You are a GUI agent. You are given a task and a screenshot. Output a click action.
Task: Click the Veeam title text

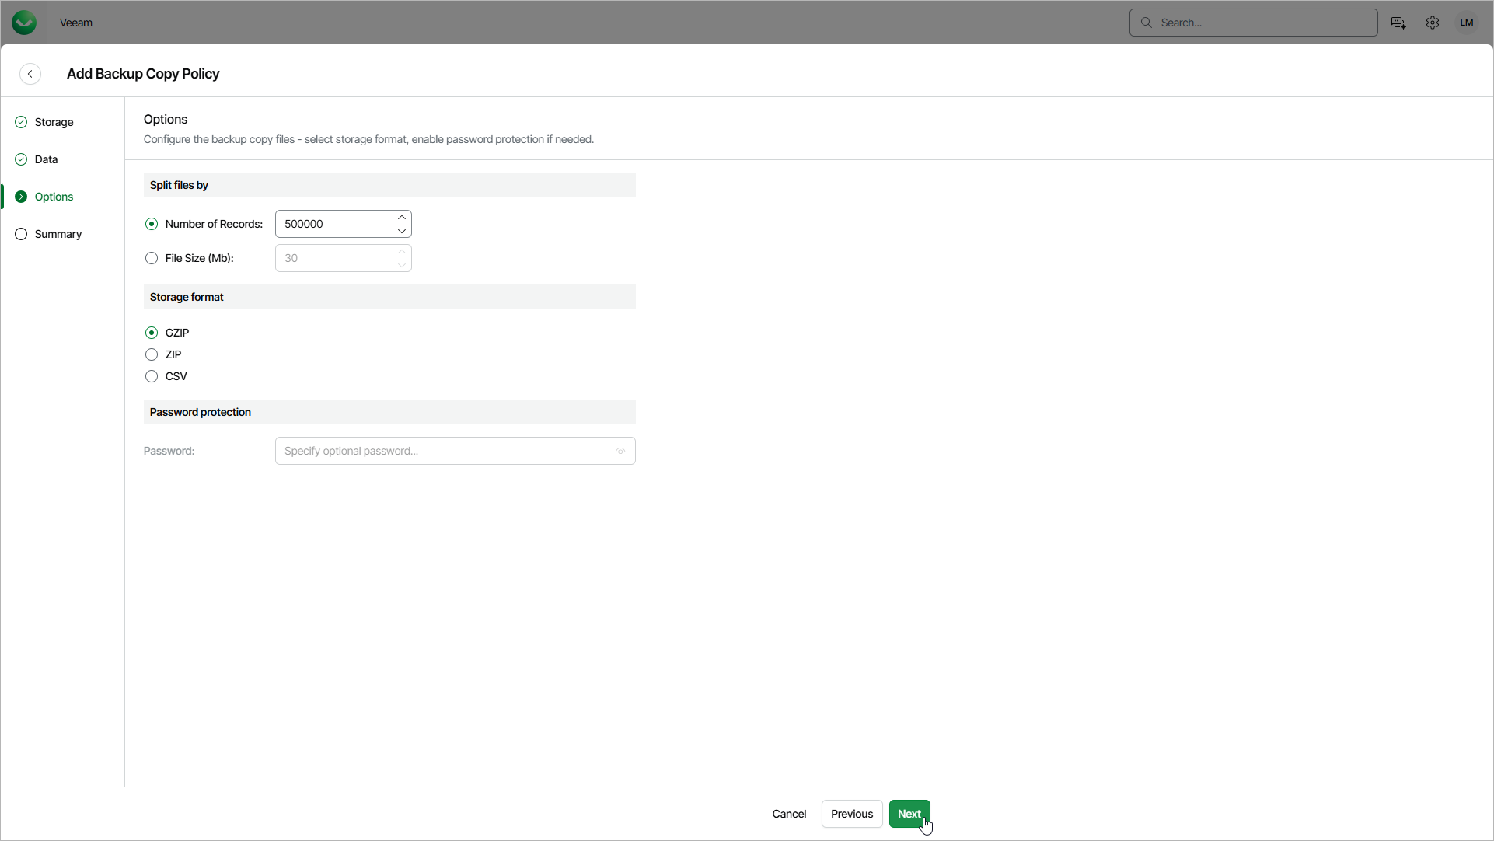tap(76, 23)
